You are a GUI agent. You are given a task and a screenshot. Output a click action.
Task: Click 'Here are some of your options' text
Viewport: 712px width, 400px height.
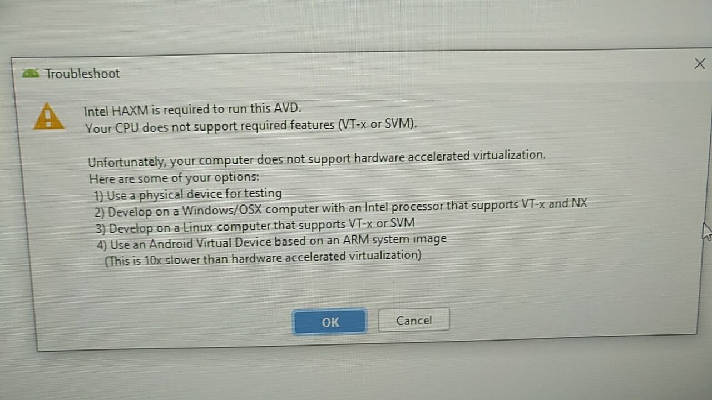(x=174, y=178)
